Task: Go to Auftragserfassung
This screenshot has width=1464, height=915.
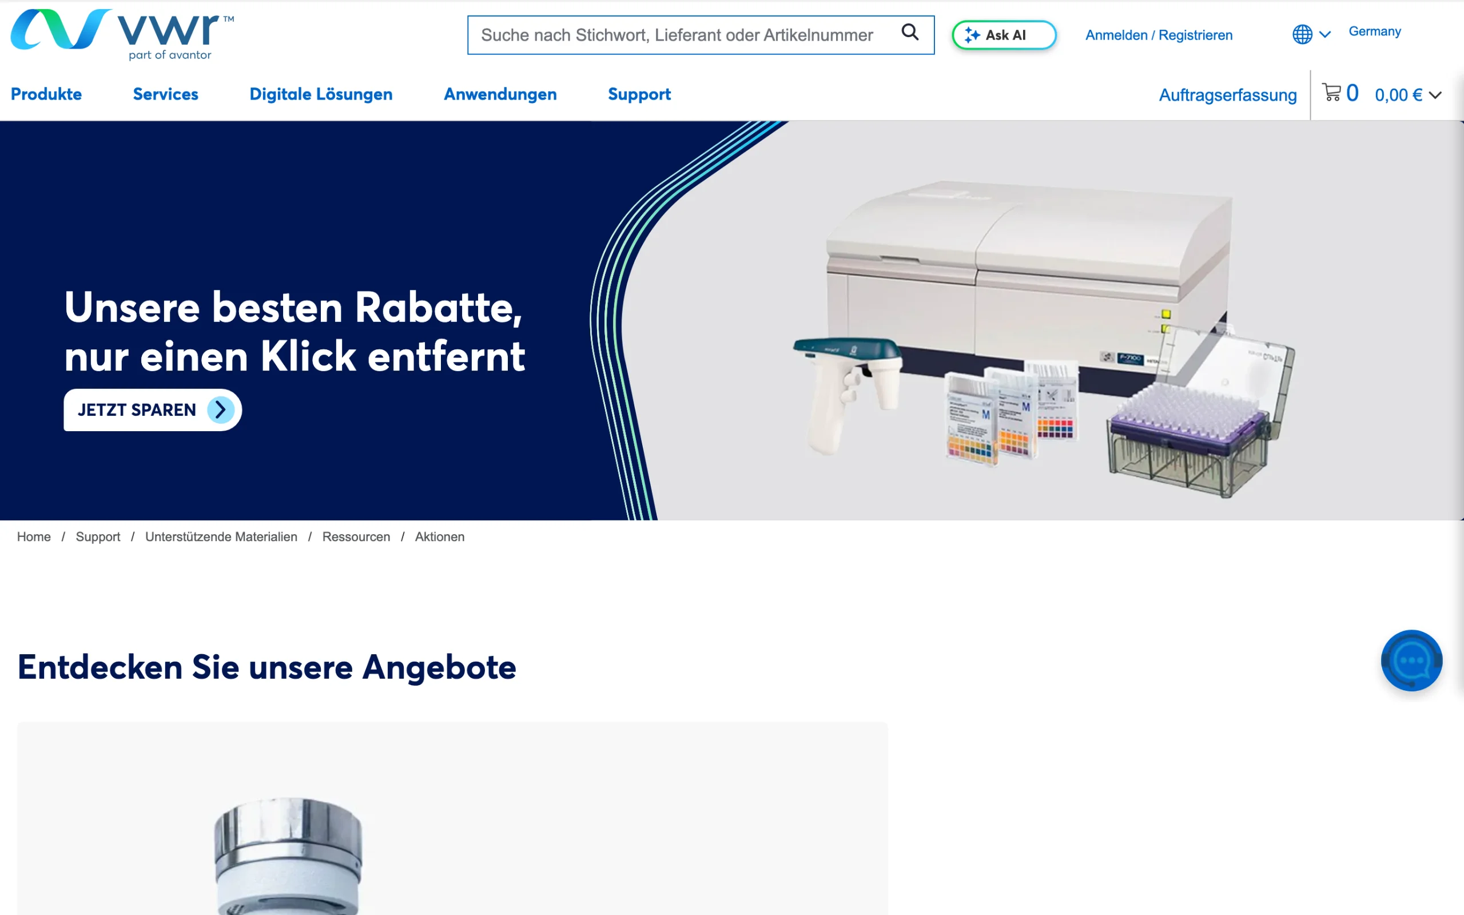Action: pos(1227,95)
